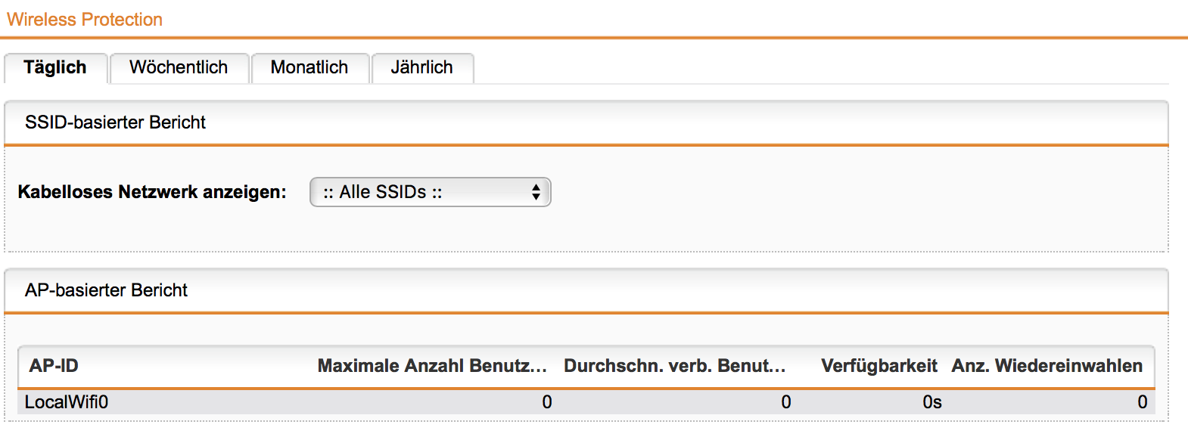The image size is (1188, 440).
Task: Click the 0s availability value for LocalWifi0
Action: [932, 402]
